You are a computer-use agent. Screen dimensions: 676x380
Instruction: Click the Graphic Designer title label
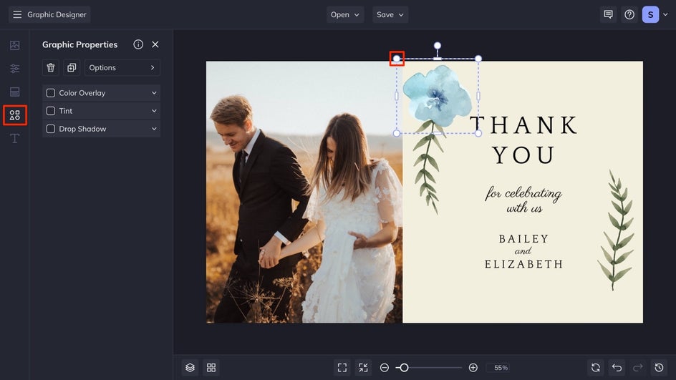(57, 14)
